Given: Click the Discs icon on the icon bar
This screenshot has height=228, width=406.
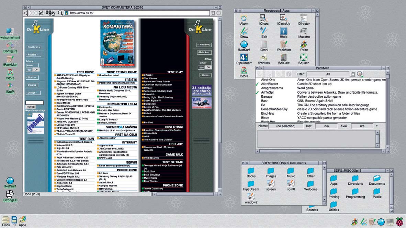Looking at the screenshot, I should pyautogui.click(x=6, y=221).
